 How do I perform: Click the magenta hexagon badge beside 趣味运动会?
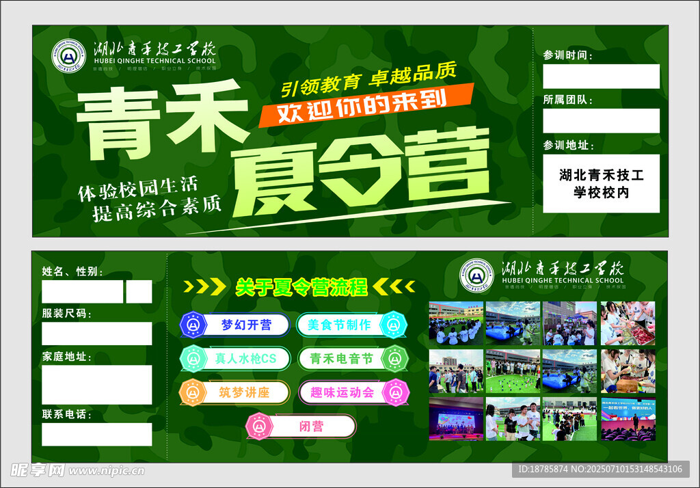[x=394, y=392]
